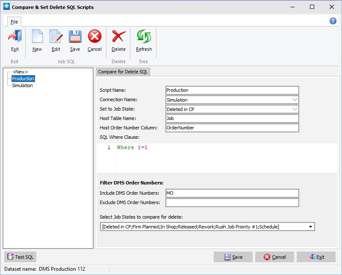Image resolution: width=342 pixels, height=275 pixels.
Task: Refresh the tree with the green arrows icon
Action: coord(144,41)
